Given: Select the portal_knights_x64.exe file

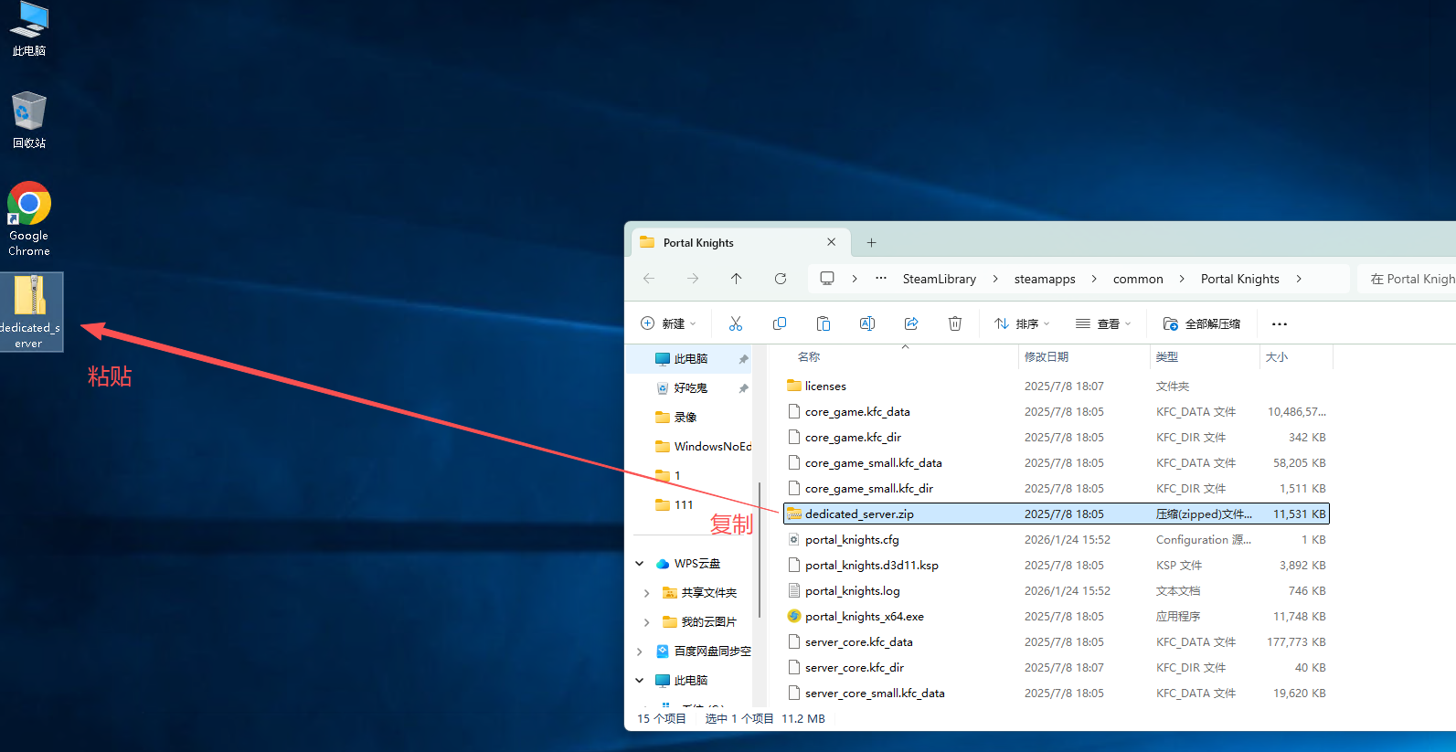Looking at the screenshot, I should click(x=864, y=617).
